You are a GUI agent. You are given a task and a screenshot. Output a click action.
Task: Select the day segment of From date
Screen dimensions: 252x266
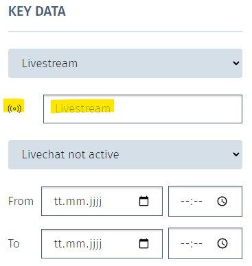click(58, 202)
